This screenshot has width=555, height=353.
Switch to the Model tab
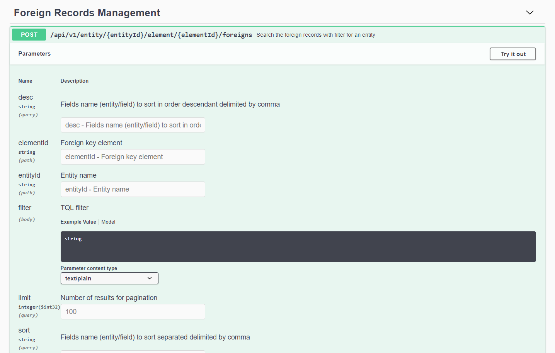point(108,222)
